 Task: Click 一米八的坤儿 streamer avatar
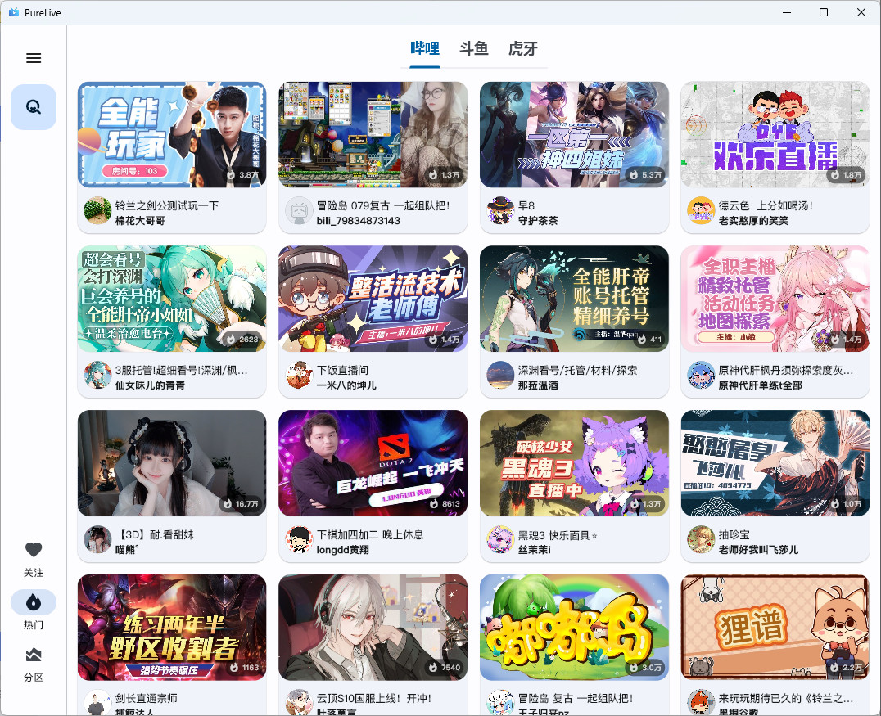[x=299, y=375]
